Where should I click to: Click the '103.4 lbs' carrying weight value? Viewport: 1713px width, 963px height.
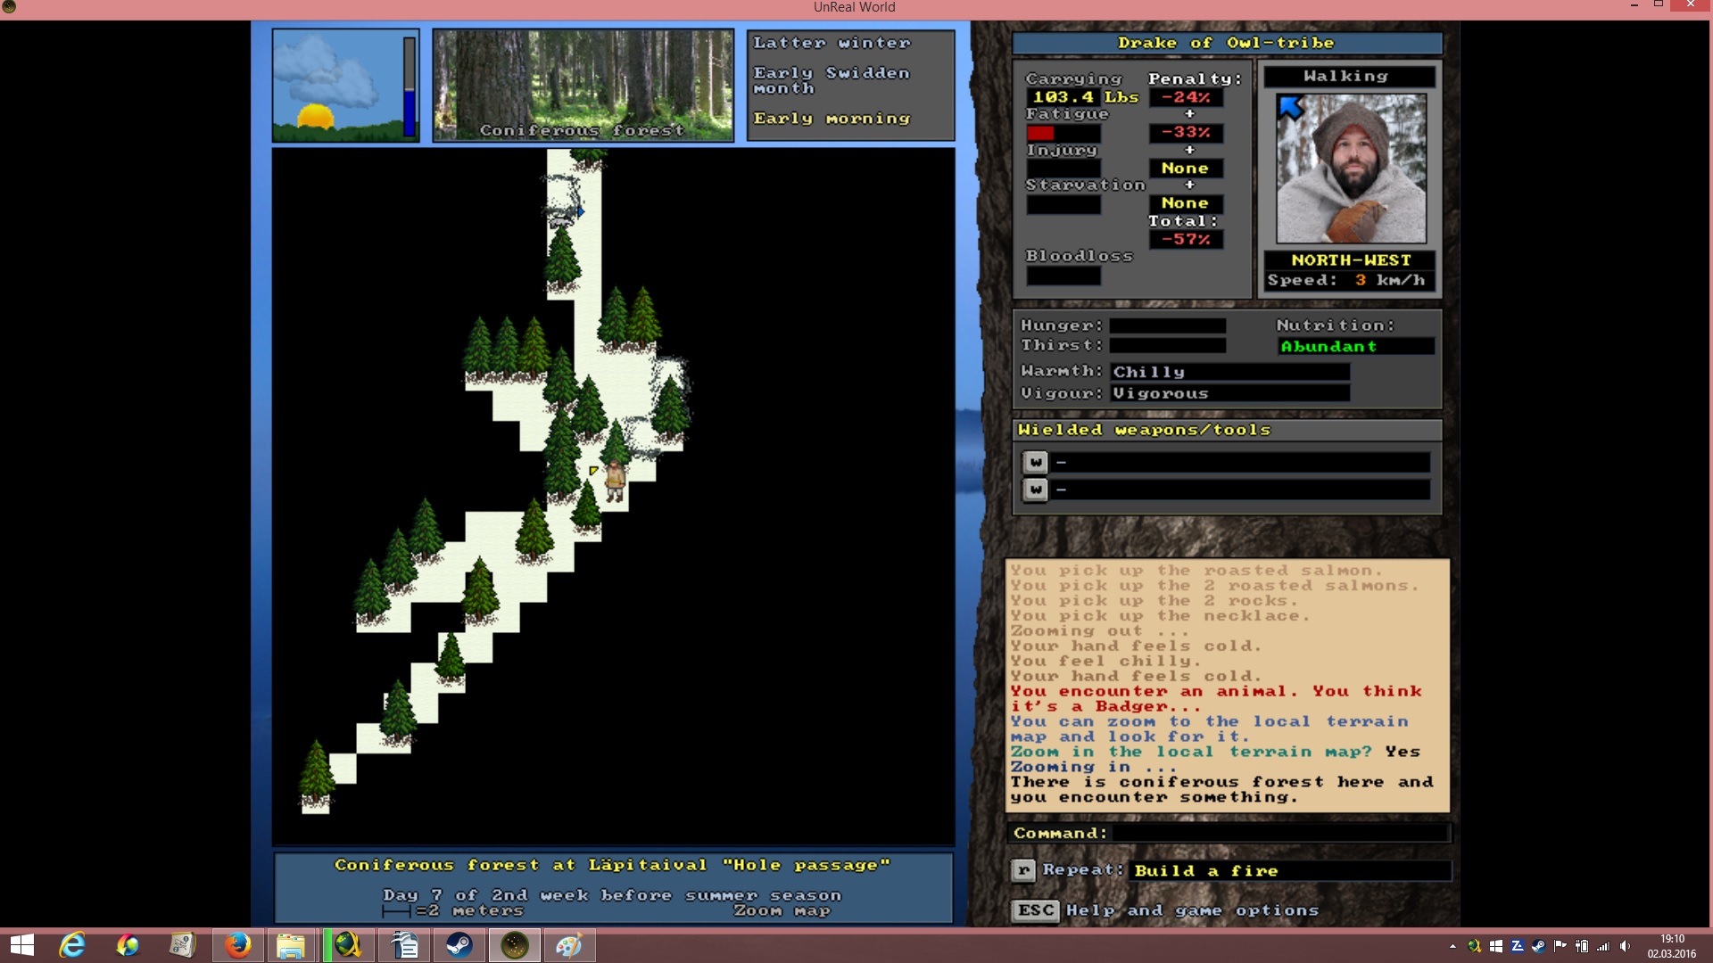pyautogui.click(x=1086, y=97)
